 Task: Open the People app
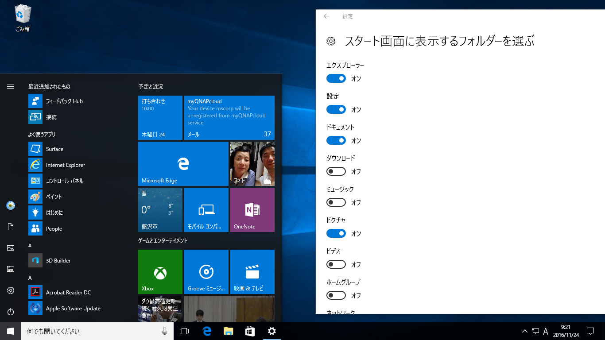[x=54, y=228]
